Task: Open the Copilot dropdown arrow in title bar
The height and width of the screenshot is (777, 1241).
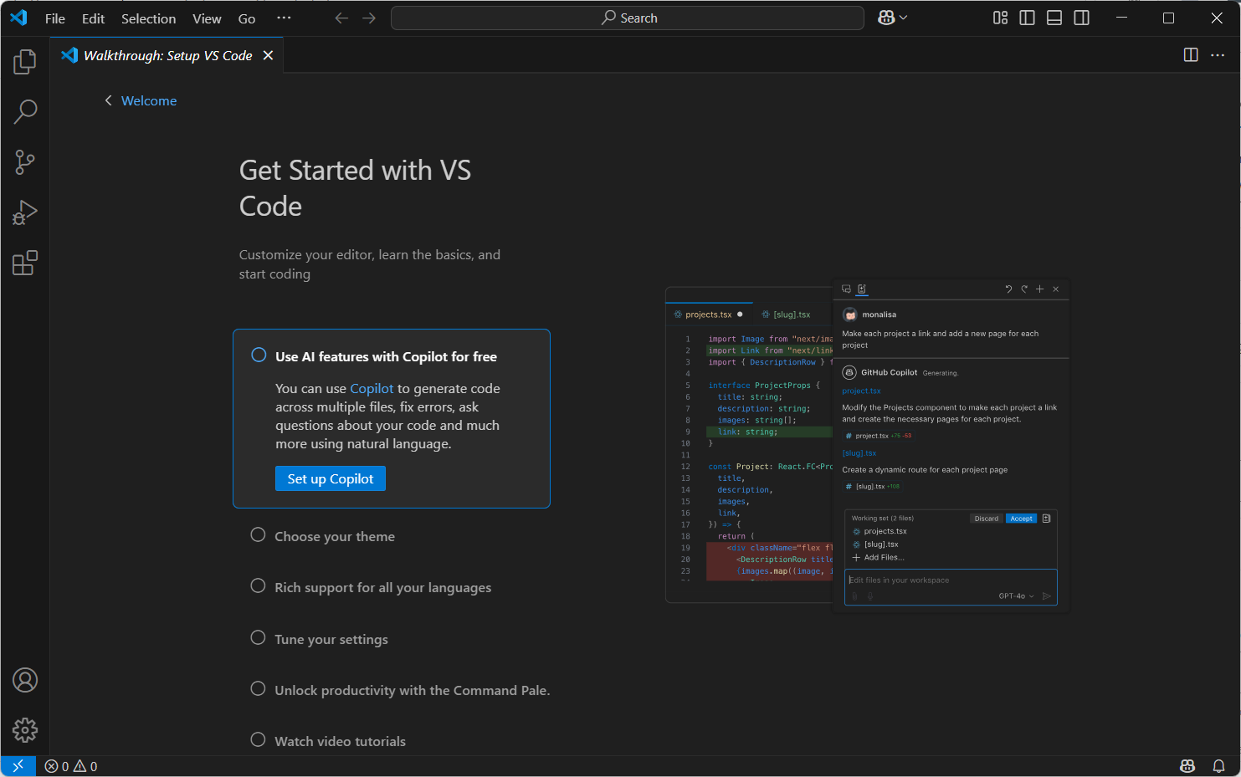Action: pos(904,18)
